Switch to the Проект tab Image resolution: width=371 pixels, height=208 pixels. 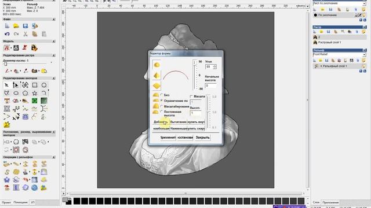[6, 202]
